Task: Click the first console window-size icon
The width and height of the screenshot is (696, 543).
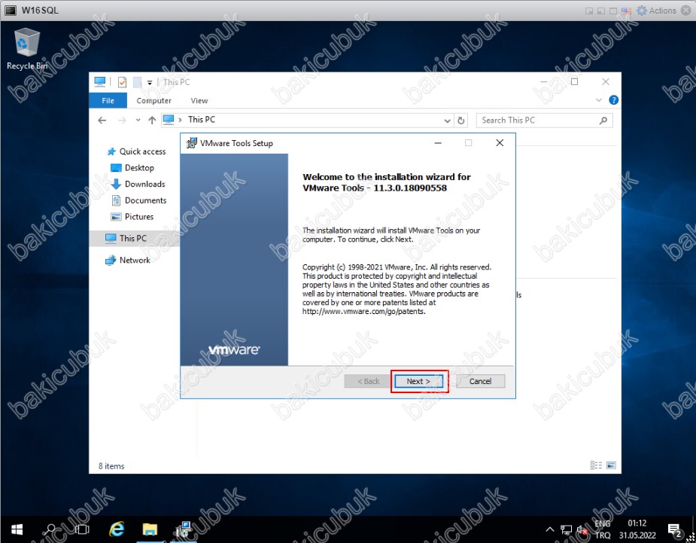Action: 589,11
